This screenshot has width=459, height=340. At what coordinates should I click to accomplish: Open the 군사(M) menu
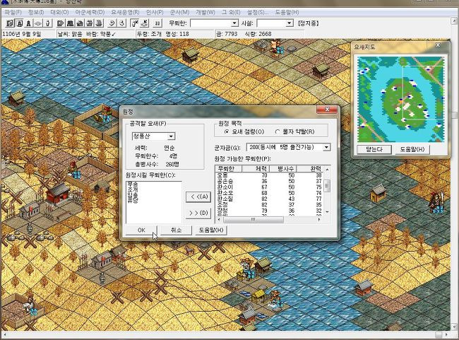[180, 12]
